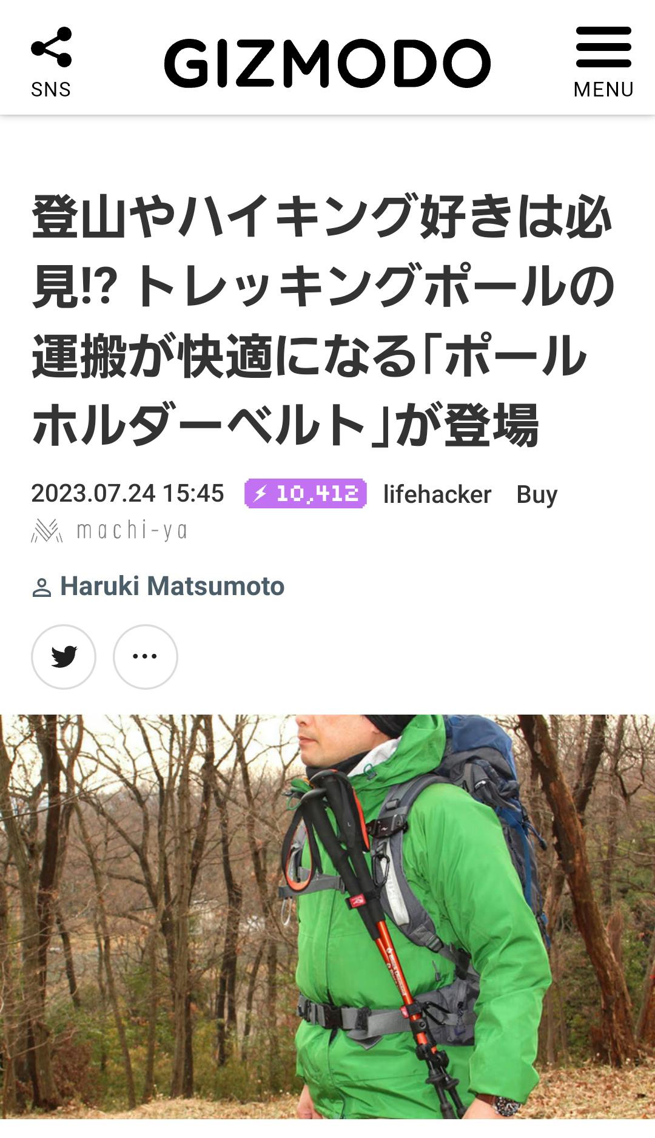Click the hiker's wristwatch in photo
Screen dimensions: 655x1138
click(506, 1106)
